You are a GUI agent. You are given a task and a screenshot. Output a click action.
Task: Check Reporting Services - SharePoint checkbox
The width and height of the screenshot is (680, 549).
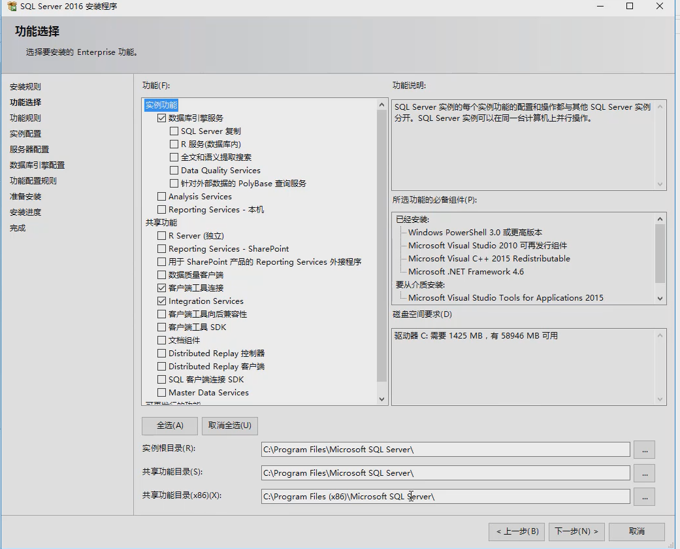(161, 248)
